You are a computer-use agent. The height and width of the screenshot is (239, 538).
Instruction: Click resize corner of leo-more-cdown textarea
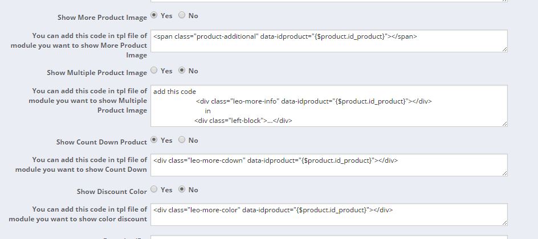click(504, 174)
